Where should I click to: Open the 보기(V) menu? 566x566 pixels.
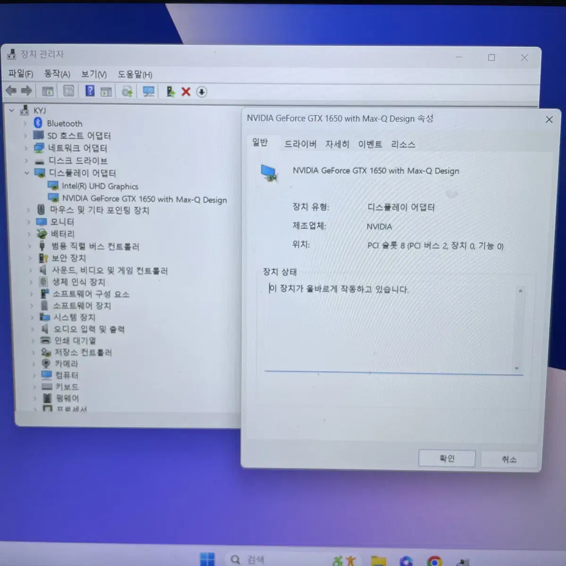[94, 74]
